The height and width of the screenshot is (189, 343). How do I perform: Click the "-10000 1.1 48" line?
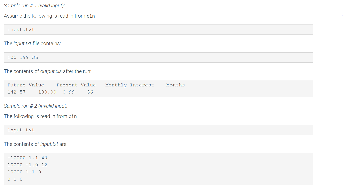[x=27, y=158]
